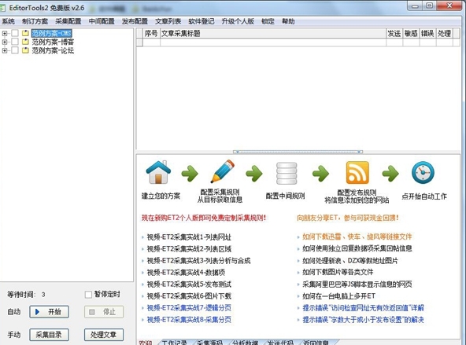Open the 升级个人版 menu
The height and width of the screenshot is (345, 466).
point(238,21)
